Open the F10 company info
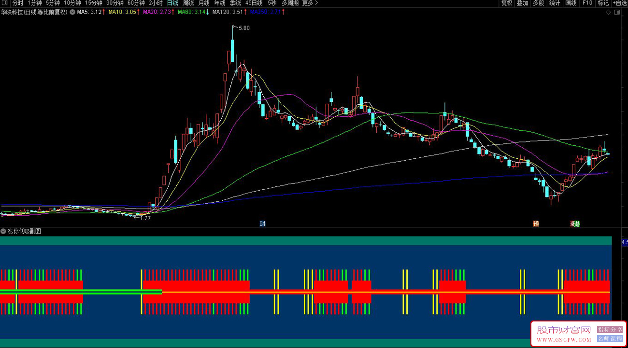 click(x=587, y=3)
